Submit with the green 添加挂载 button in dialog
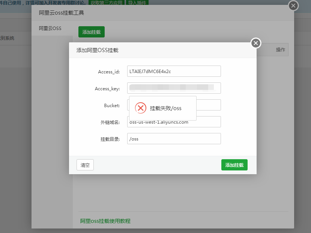The height and width of the screenshot is (233, 311). 234,165
